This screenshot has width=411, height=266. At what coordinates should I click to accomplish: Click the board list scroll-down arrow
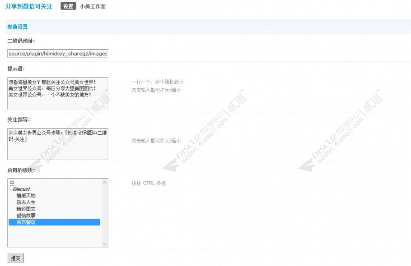105,243
